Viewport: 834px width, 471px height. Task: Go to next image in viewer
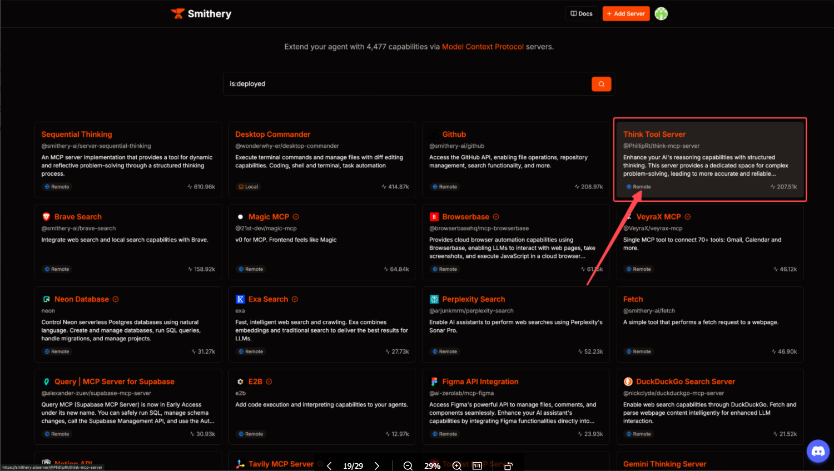coord(377,466)
